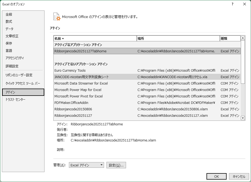Open the 管理 Excel アドイン dropdown
251x182 pixels.
[x=86, y=165]
